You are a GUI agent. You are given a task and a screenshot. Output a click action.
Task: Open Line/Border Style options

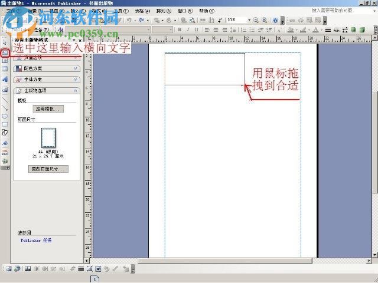[328, 30]
